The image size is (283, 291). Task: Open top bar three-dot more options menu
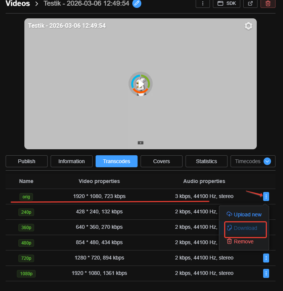coord(203,3)
